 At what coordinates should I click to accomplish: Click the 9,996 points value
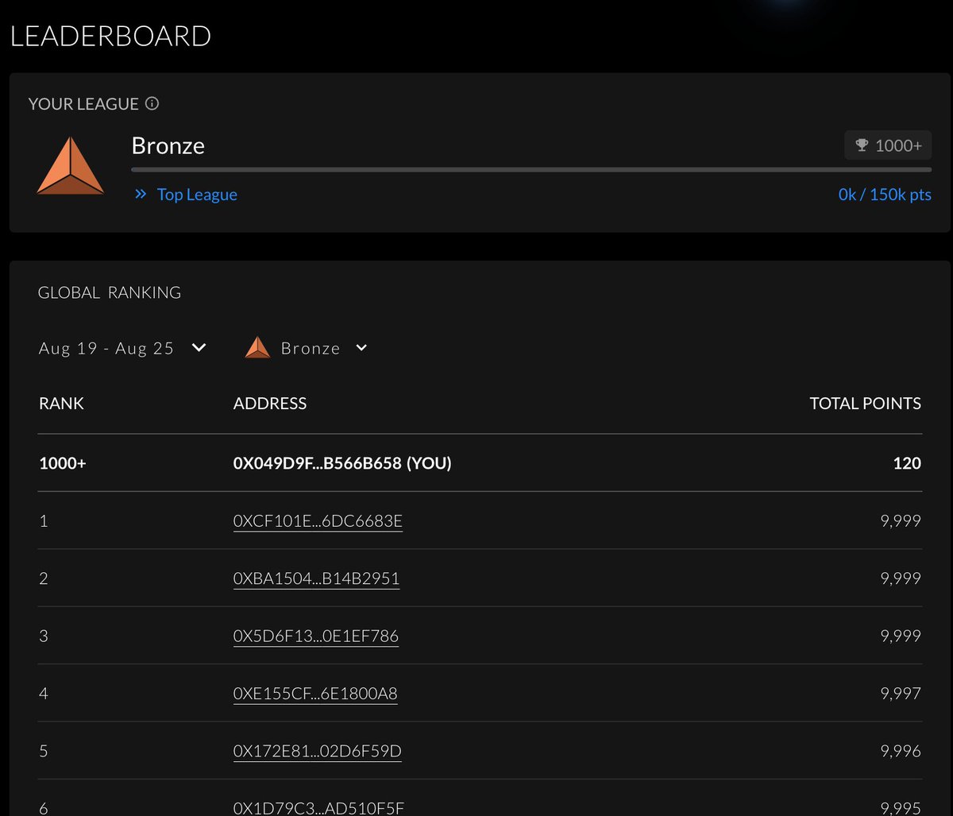click(x=901, y=751)
